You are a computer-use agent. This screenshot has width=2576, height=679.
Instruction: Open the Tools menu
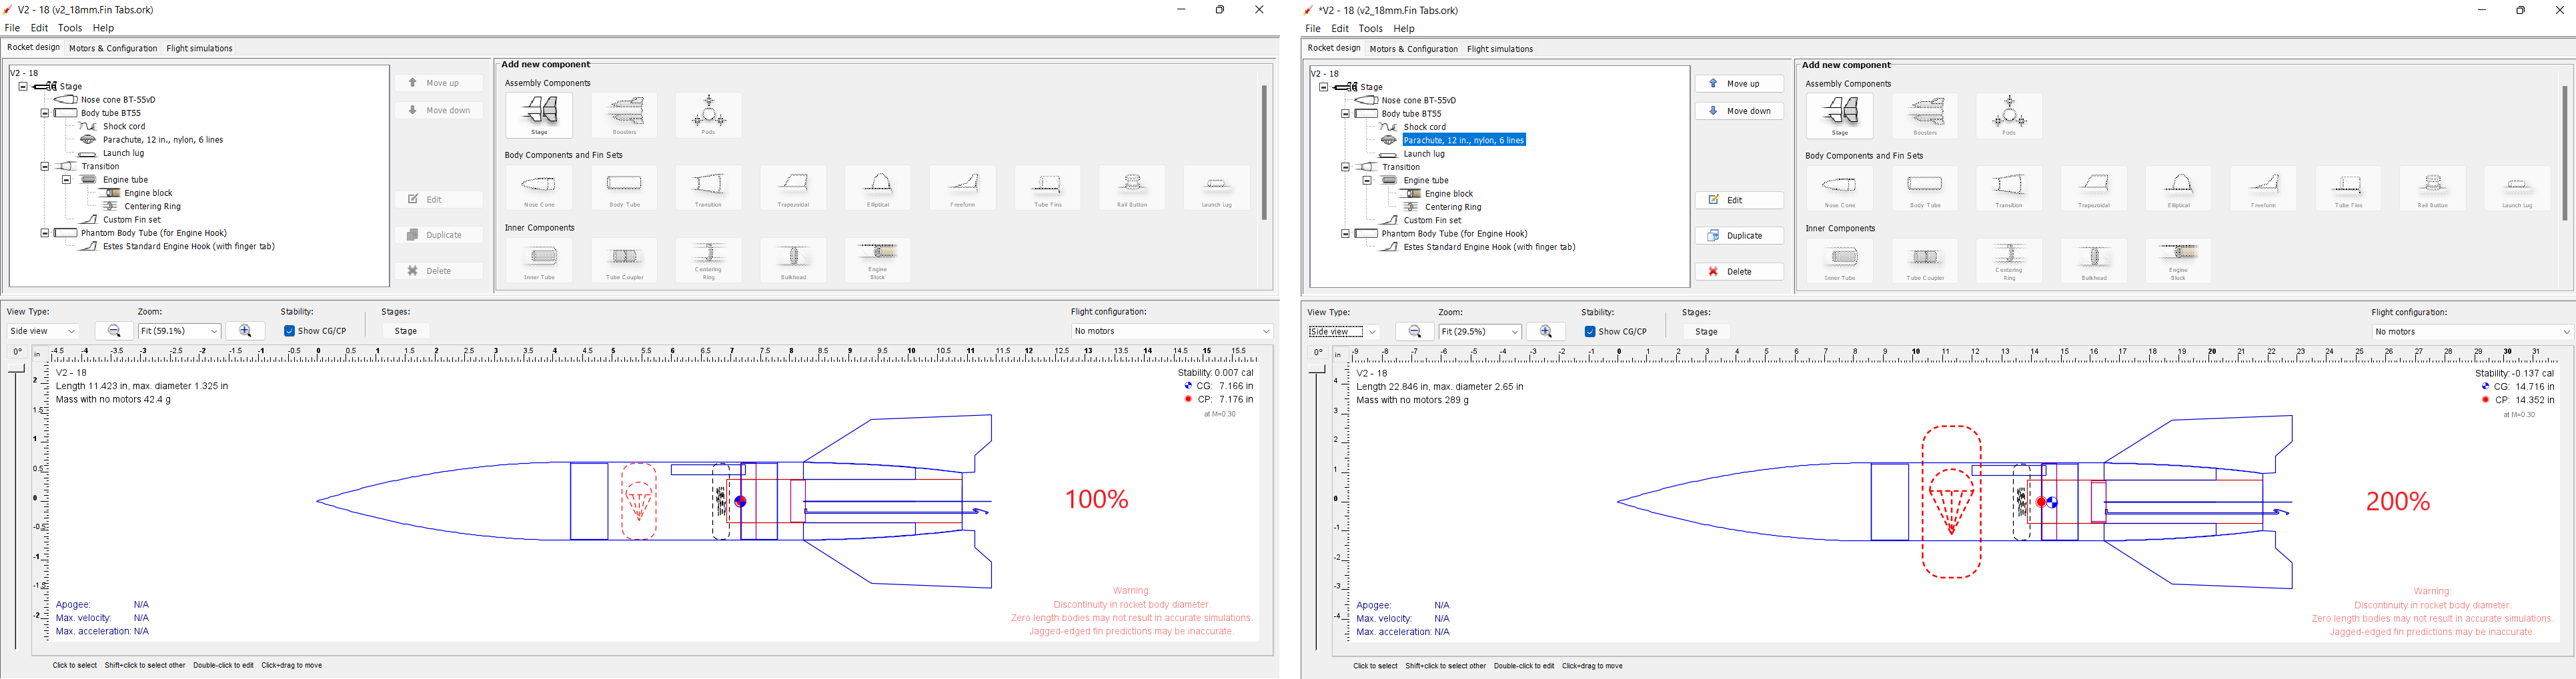[69, 27]
